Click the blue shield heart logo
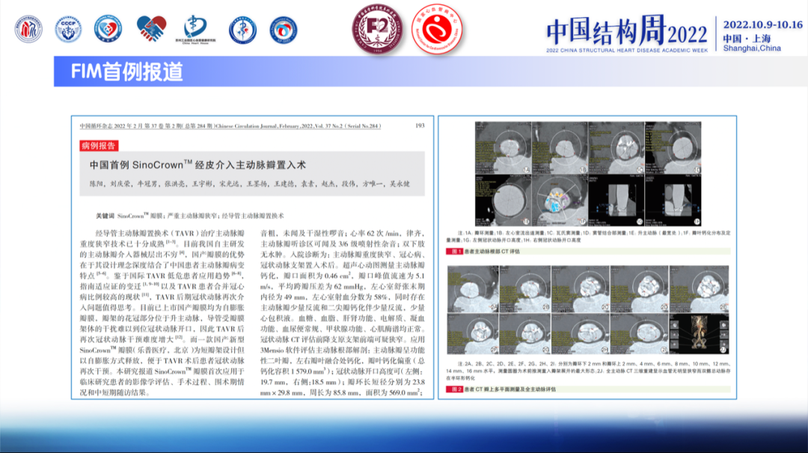Screen dimensions: 808x453 pos(108,29)
